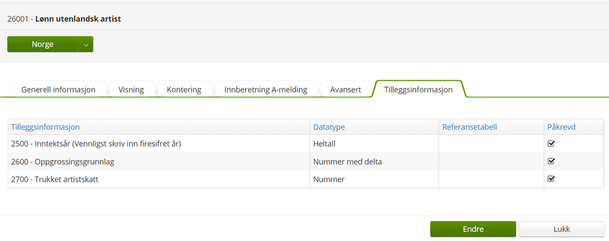This screenshot has width=609, height=241.
Task: Click the Endre button
Action: click(x=473, y=229)
